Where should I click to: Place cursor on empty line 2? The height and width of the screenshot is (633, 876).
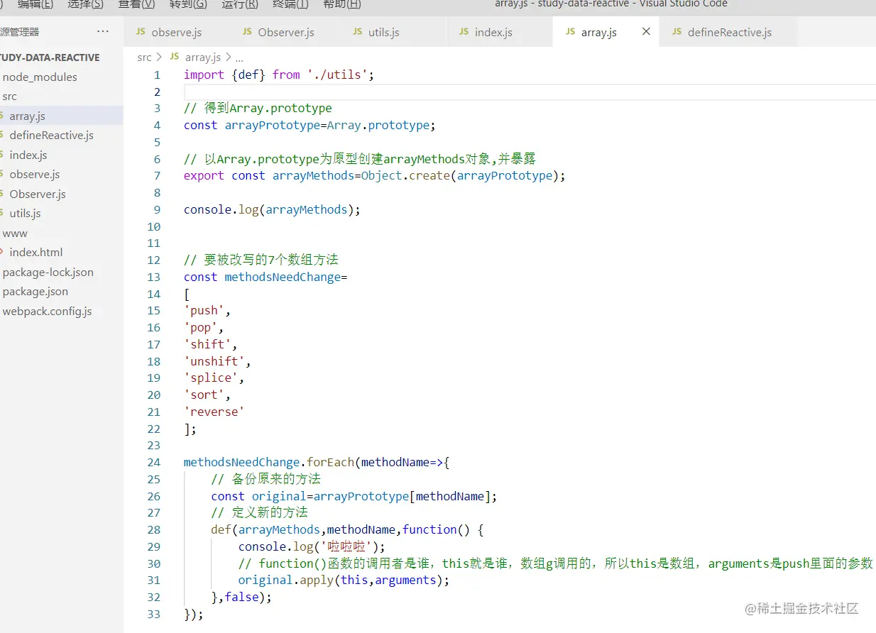530,92
